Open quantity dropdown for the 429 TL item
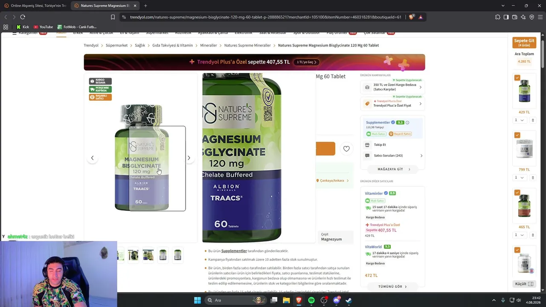This screenshot has width=546, height=307. pyautogui.click(x=519, y=120)
